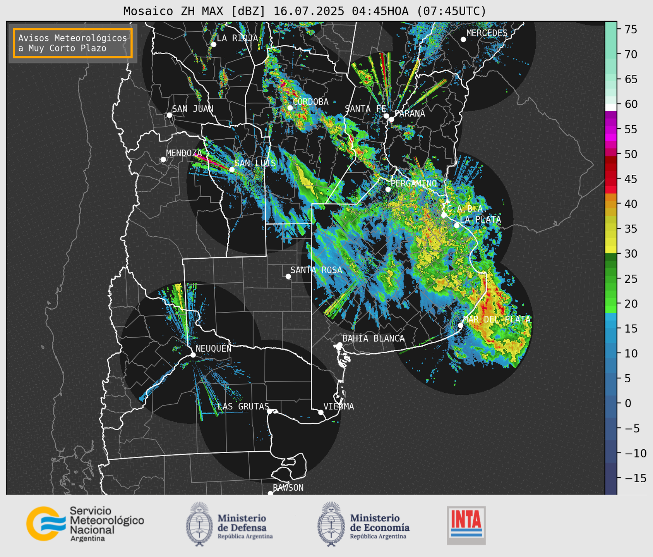The height and width of the screenshot is (557, 653).
Task: Select the C.A.B.A. marker
Action: (444, 215)
